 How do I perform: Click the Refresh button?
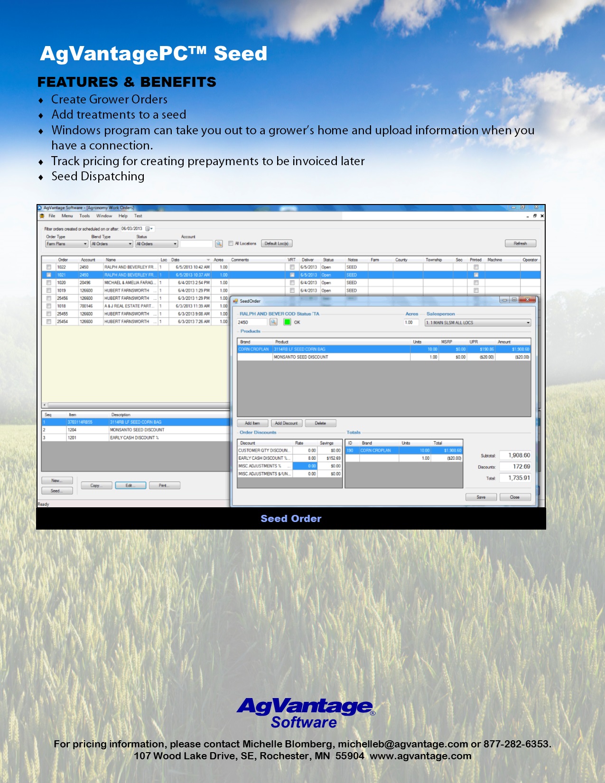pos(521,243)
